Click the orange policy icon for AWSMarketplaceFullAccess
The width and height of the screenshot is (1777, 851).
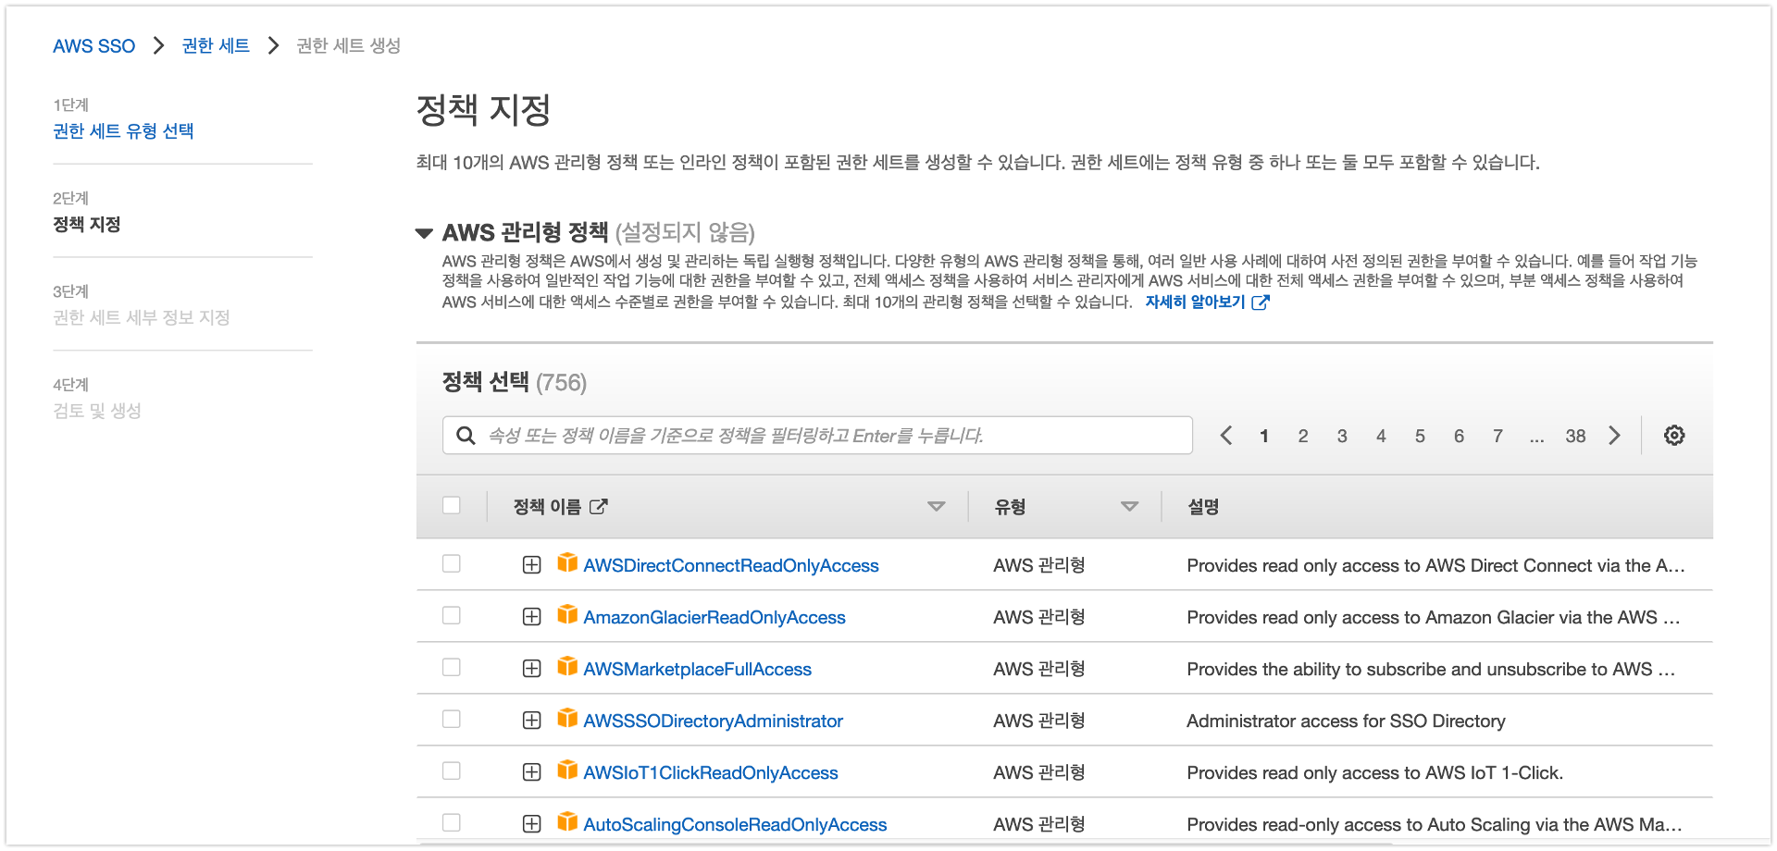(567, 667)
